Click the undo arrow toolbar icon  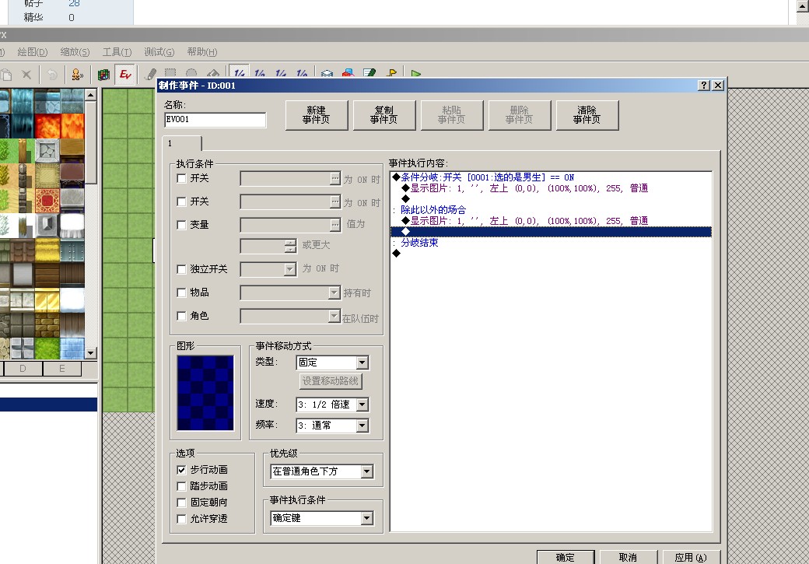pos(52,75)
